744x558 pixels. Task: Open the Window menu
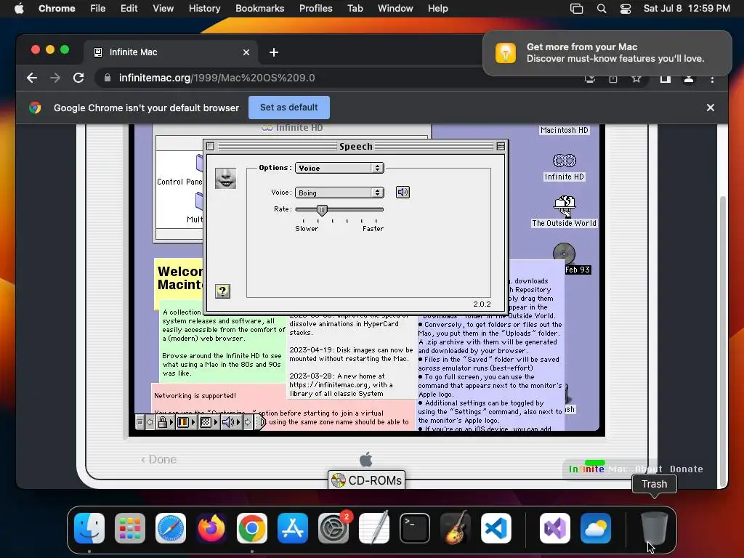395,9
